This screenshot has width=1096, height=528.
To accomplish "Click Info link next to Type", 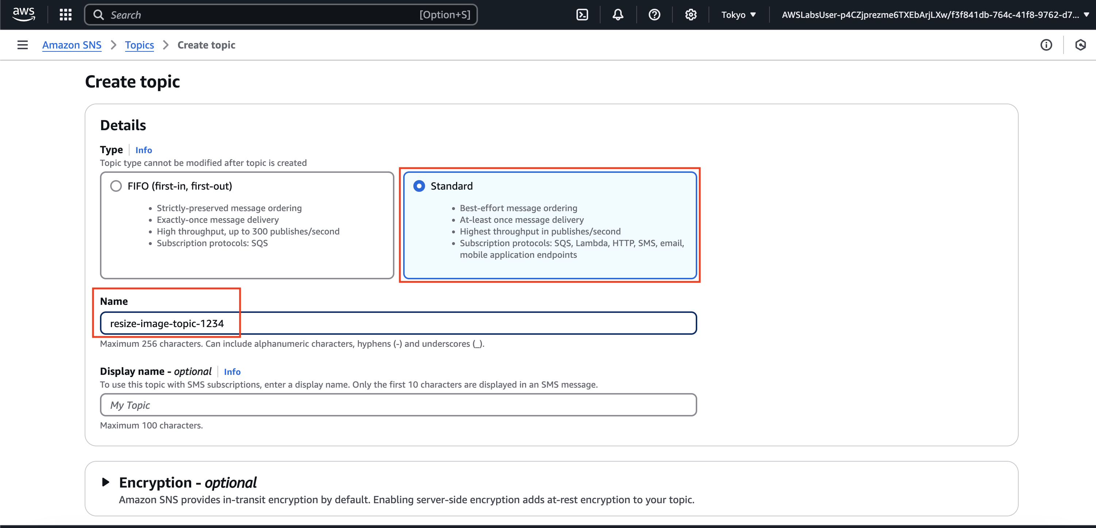I will point(143,150).
